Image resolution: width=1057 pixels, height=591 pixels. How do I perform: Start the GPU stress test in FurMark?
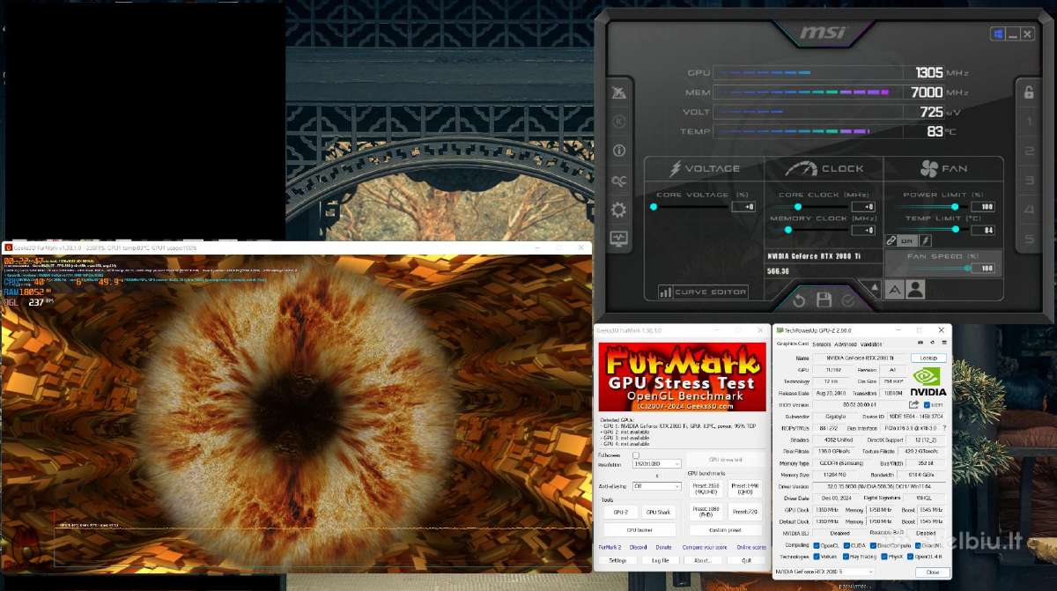pyautogui.click(x=725, y=460)
